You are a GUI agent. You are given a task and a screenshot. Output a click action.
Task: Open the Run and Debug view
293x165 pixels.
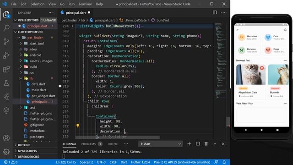coord(6,55)
